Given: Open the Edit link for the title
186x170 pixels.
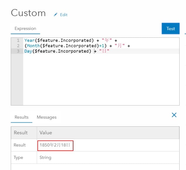Looking at the screenshot, I should (63, 15).
